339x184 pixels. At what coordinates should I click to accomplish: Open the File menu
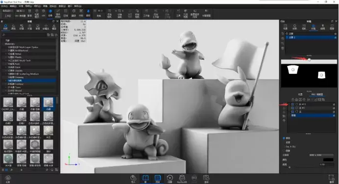click(x=4, y=6)
